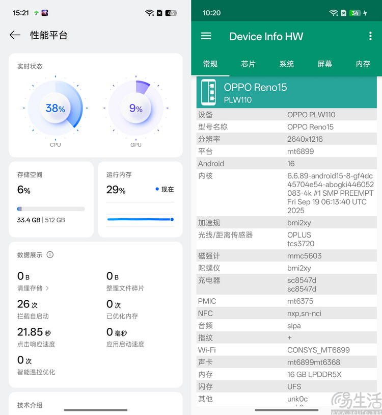382x415 pixels.
Task: Open the hamburger menu in Device Info HW
Action: pyautogui.click(x=206, y=36)
